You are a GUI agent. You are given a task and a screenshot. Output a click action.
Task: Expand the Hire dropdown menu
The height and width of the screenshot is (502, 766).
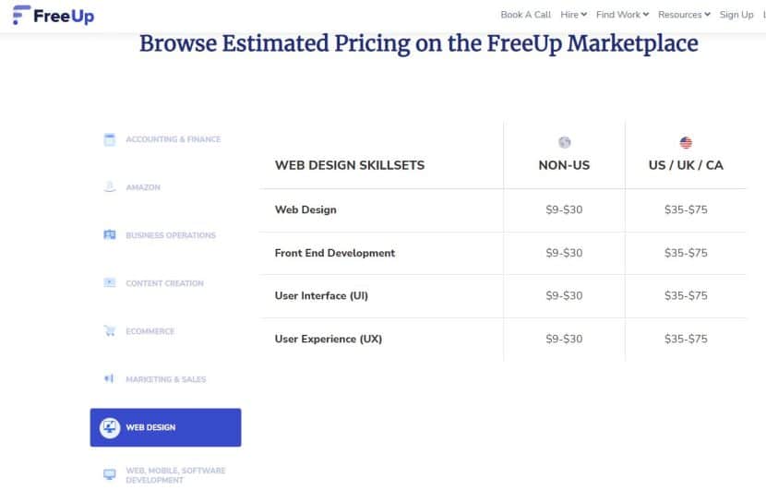(573, 15)
